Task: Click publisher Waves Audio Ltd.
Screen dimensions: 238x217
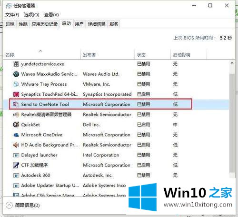Action: coord(101,74)
